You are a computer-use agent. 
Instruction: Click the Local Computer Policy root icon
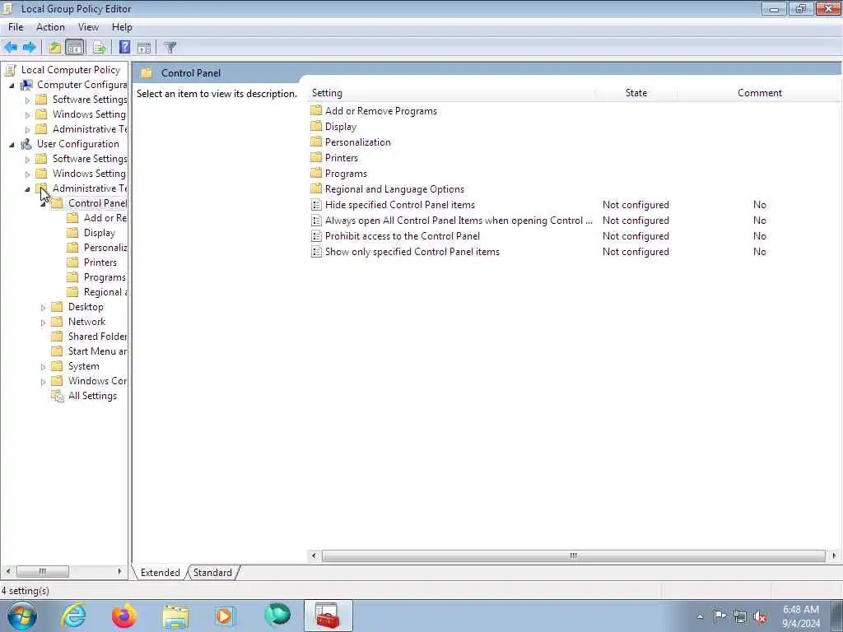click(x=10, y=70)
